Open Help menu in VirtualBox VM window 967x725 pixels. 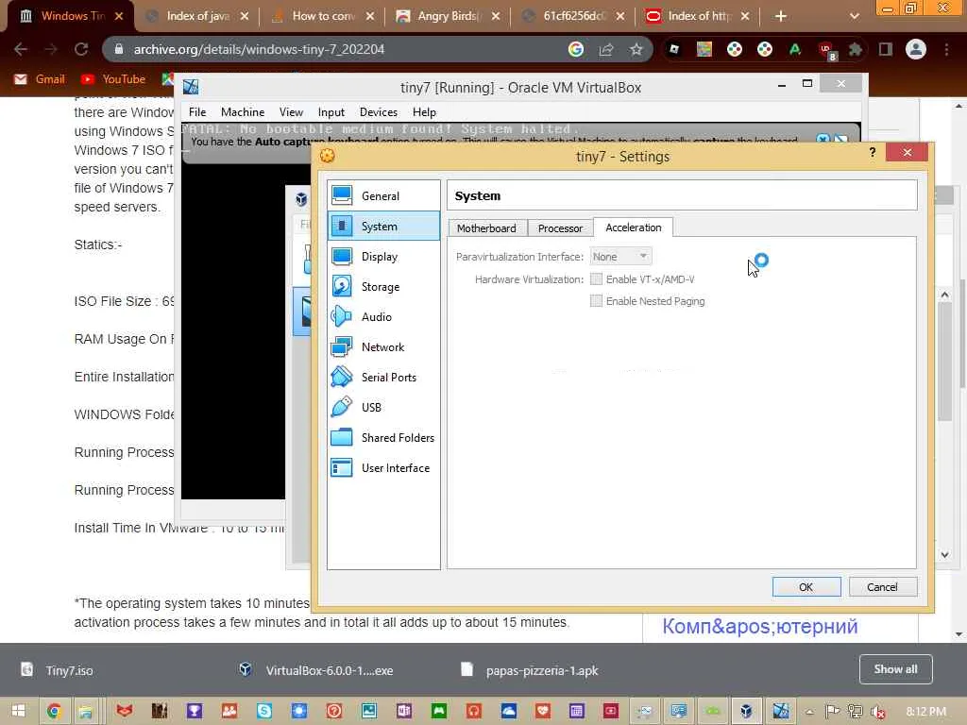tap(424, 112)
